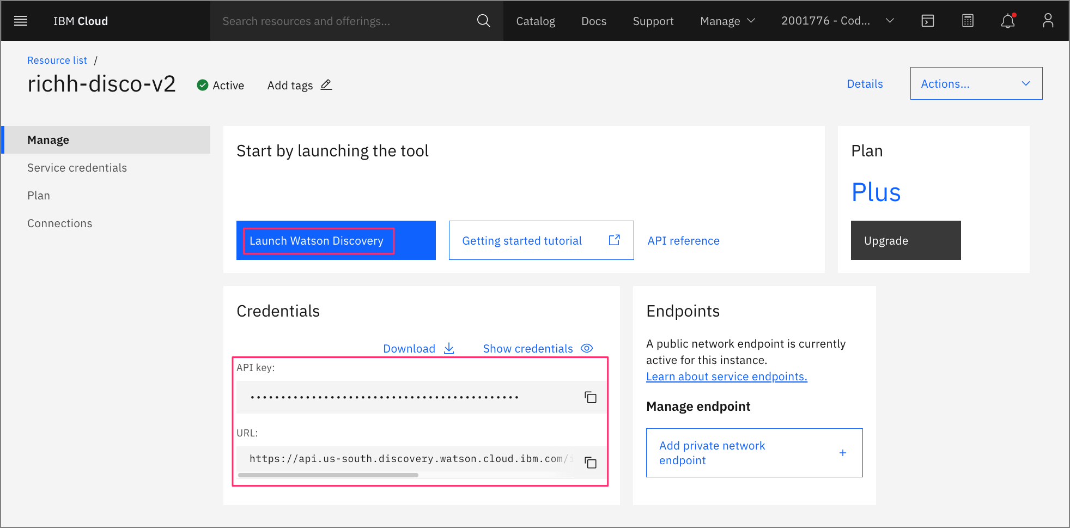Click the download arrow icon
1070x528 pixels.
(x=449, y=348)
